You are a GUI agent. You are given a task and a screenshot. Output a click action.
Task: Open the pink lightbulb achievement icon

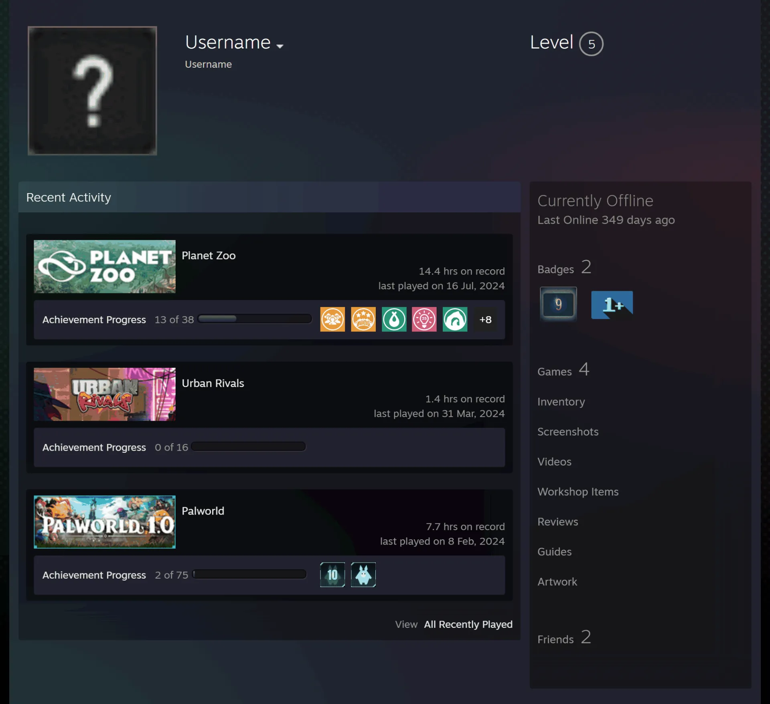pyautogui.click(x=424, y=319)
